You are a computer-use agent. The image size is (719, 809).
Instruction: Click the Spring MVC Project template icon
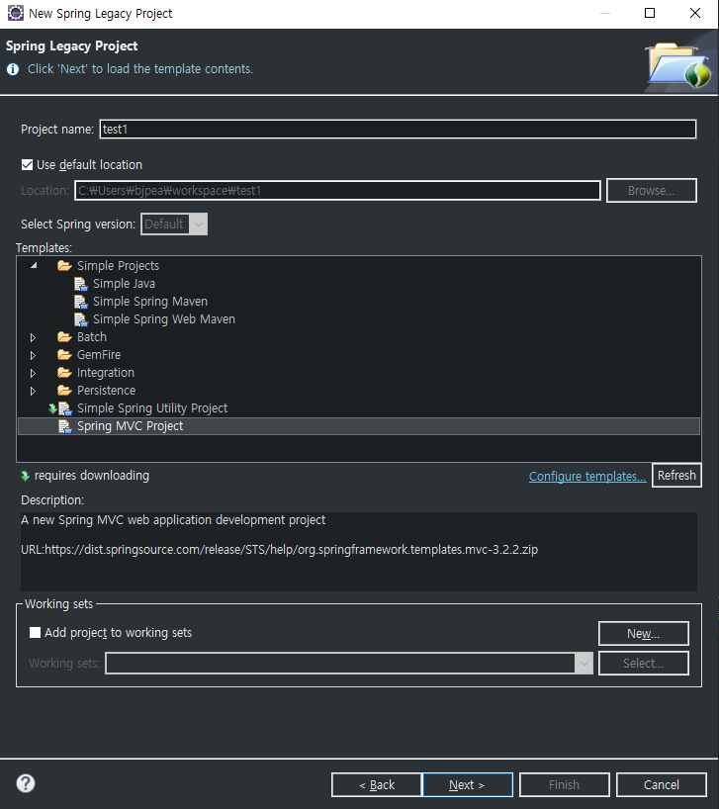(65, 426)
